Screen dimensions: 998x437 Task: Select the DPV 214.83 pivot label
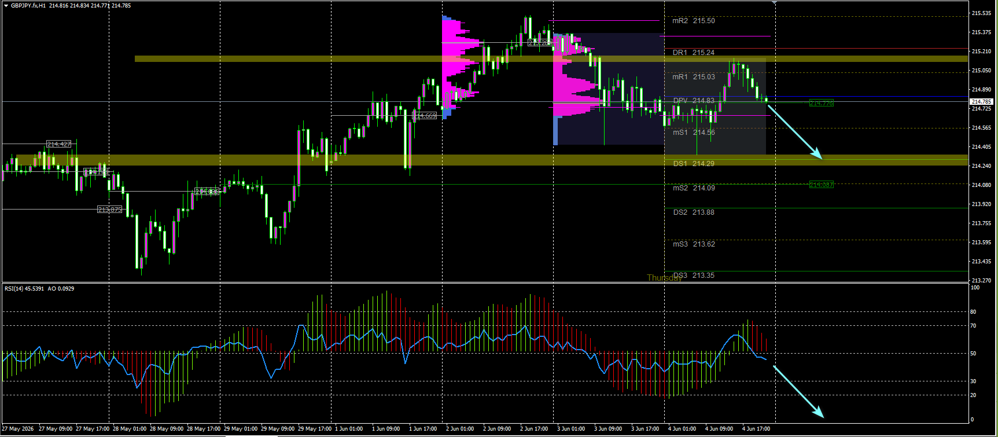[694, 101]
